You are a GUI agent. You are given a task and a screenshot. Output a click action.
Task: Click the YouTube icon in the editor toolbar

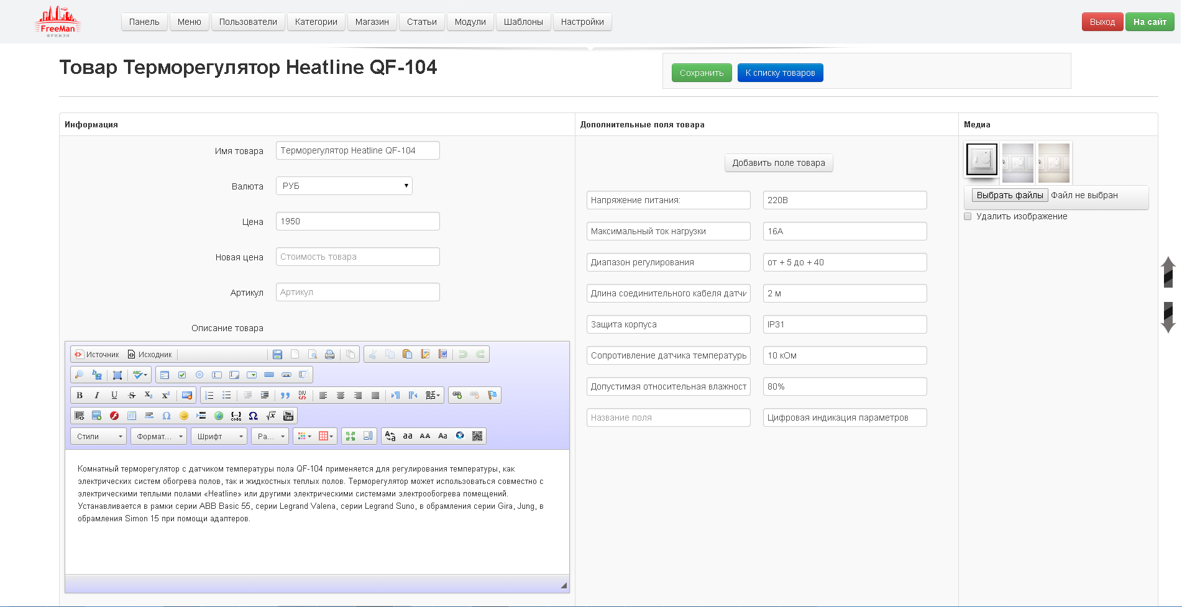point(288,416)
